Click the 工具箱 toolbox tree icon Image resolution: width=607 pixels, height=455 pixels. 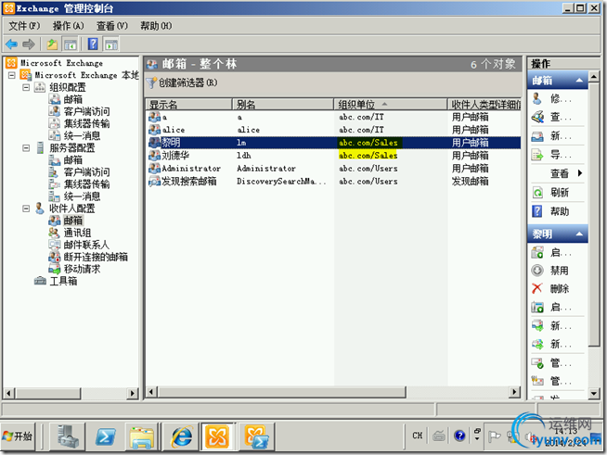coord(40,281)
